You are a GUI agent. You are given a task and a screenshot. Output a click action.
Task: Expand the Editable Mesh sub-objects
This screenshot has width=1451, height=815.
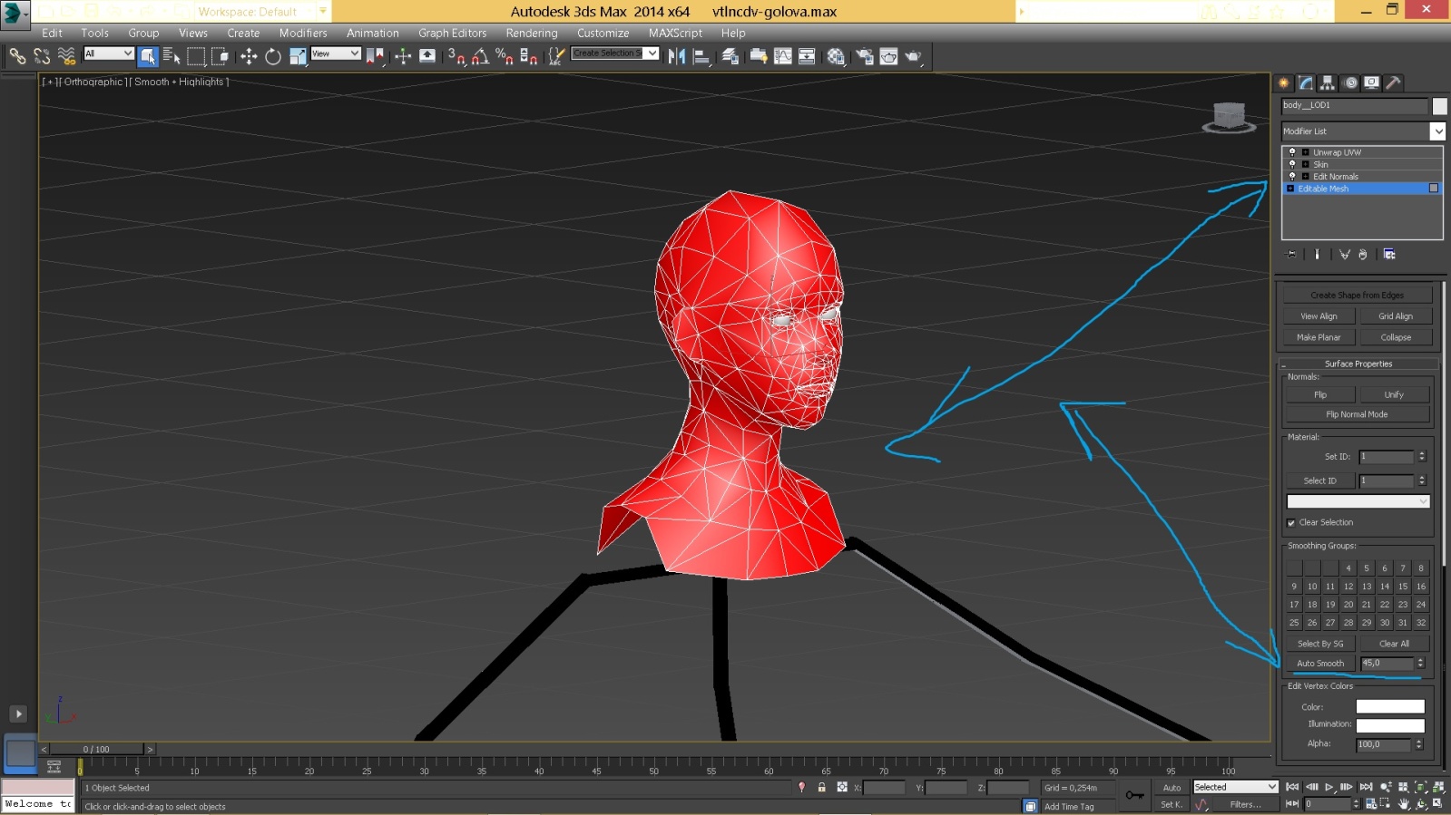1290,189
